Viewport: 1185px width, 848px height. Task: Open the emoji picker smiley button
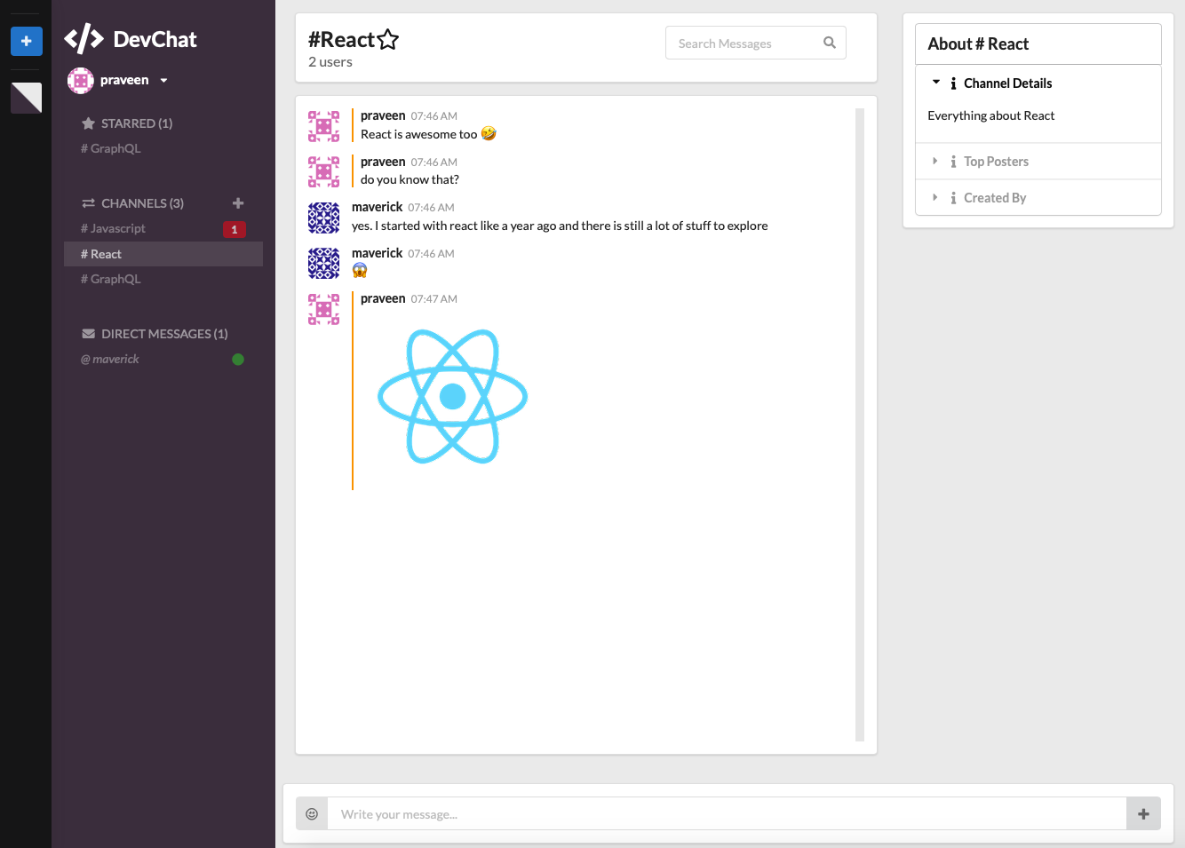(312, 813)
